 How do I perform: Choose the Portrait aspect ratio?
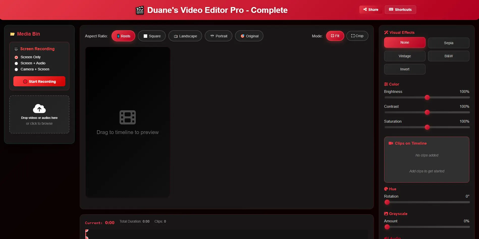tap(219, 36)
